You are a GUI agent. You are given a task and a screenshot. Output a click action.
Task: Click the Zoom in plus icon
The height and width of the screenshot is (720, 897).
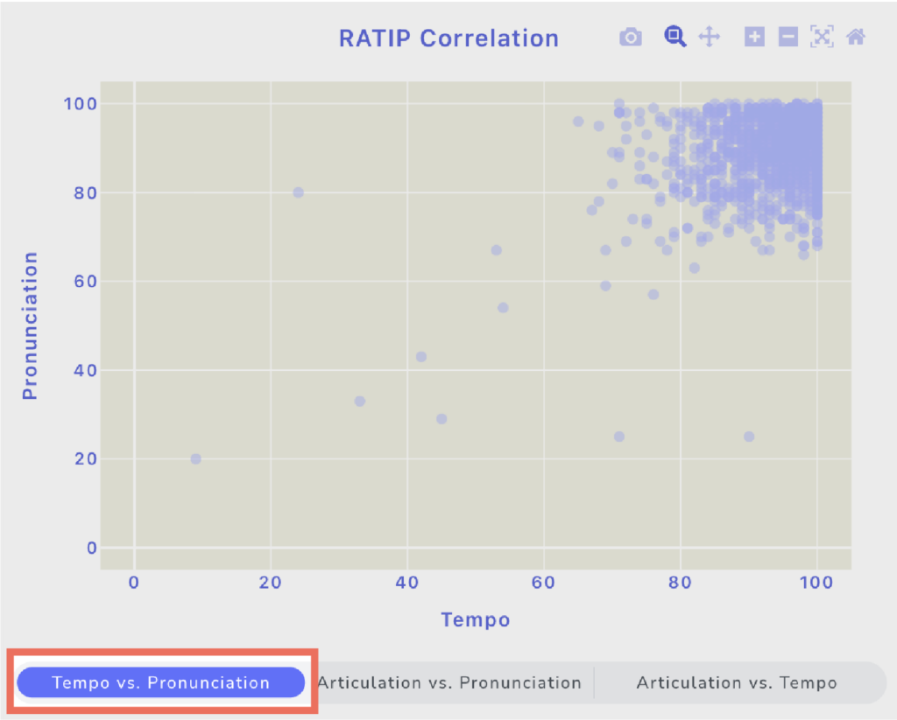coord(754,37)
